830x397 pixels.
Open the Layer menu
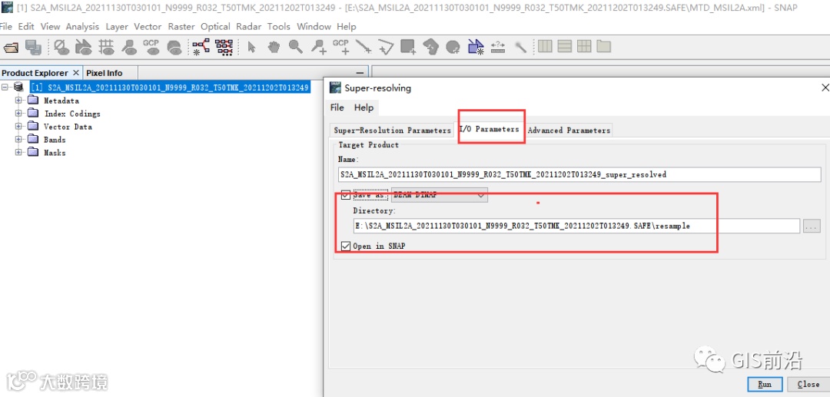tap(117, 26)
